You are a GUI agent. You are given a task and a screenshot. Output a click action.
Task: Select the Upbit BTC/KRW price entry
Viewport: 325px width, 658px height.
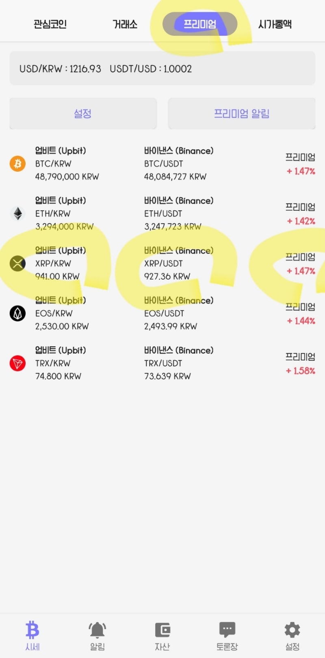[67, 164]
